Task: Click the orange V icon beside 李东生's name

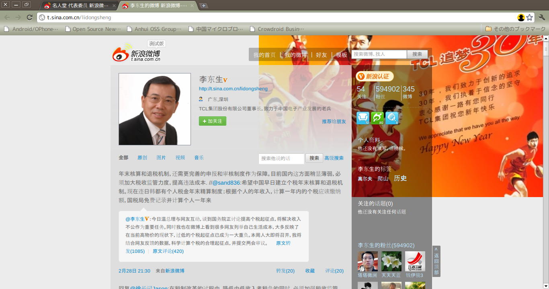Action: (225, 80)
